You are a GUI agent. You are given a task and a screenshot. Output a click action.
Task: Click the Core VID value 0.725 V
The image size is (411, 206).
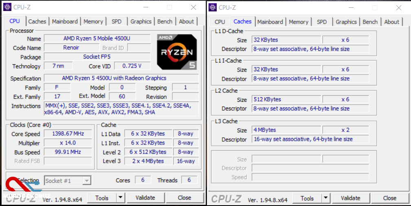pos(132,66)
